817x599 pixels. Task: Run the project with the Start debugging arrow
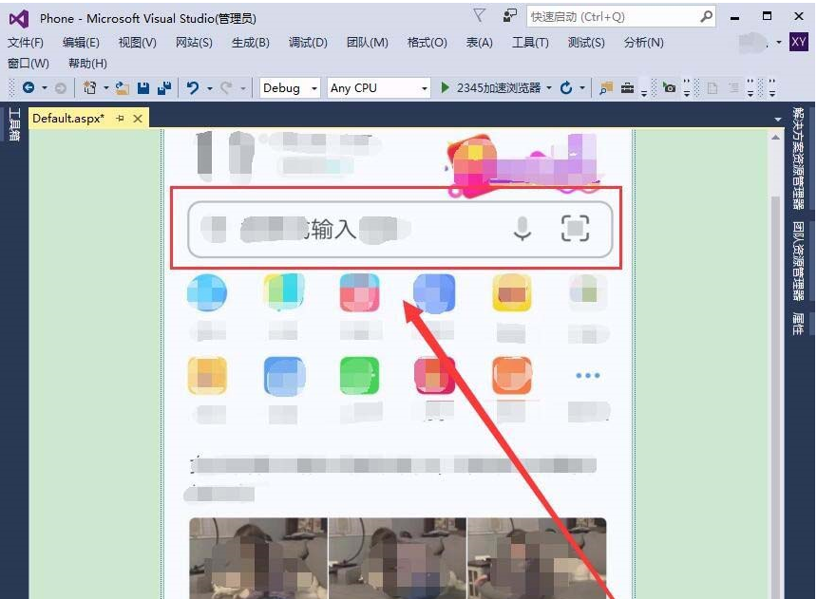(x=446, y=87)
